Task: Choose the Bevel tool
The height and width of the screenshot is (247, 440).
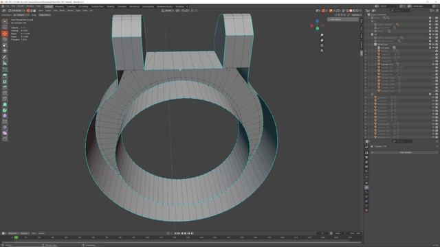Action: (5, 87)
